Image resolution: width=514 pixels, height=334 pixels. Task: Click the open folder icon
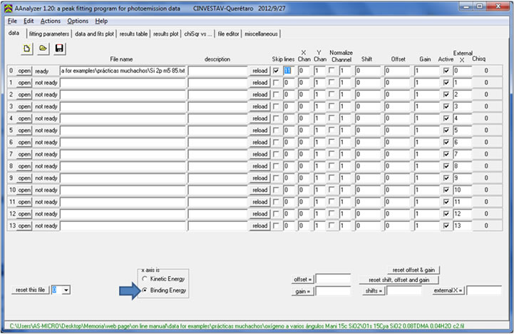43,48
